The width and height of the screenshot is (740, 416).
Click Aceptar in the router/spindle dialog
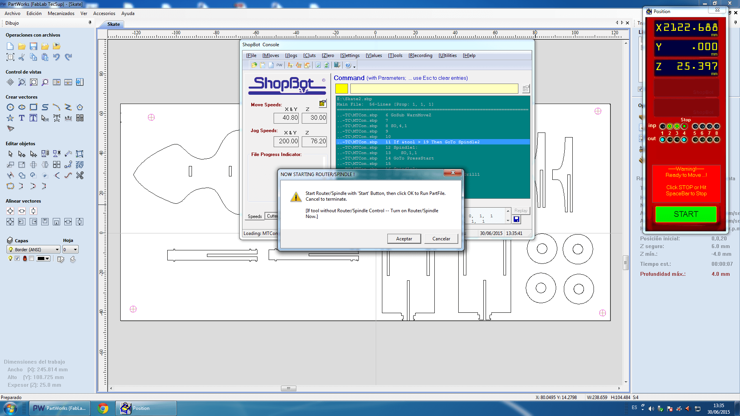click(404, 239)
